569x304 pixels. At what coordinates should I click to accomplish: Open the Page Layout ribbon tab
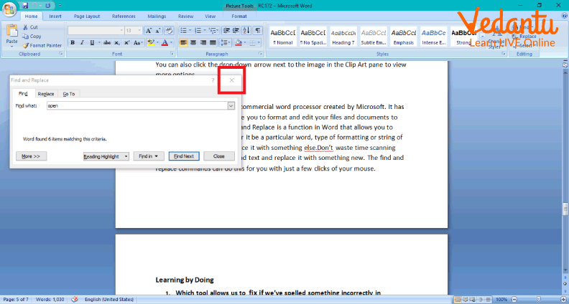87,15
